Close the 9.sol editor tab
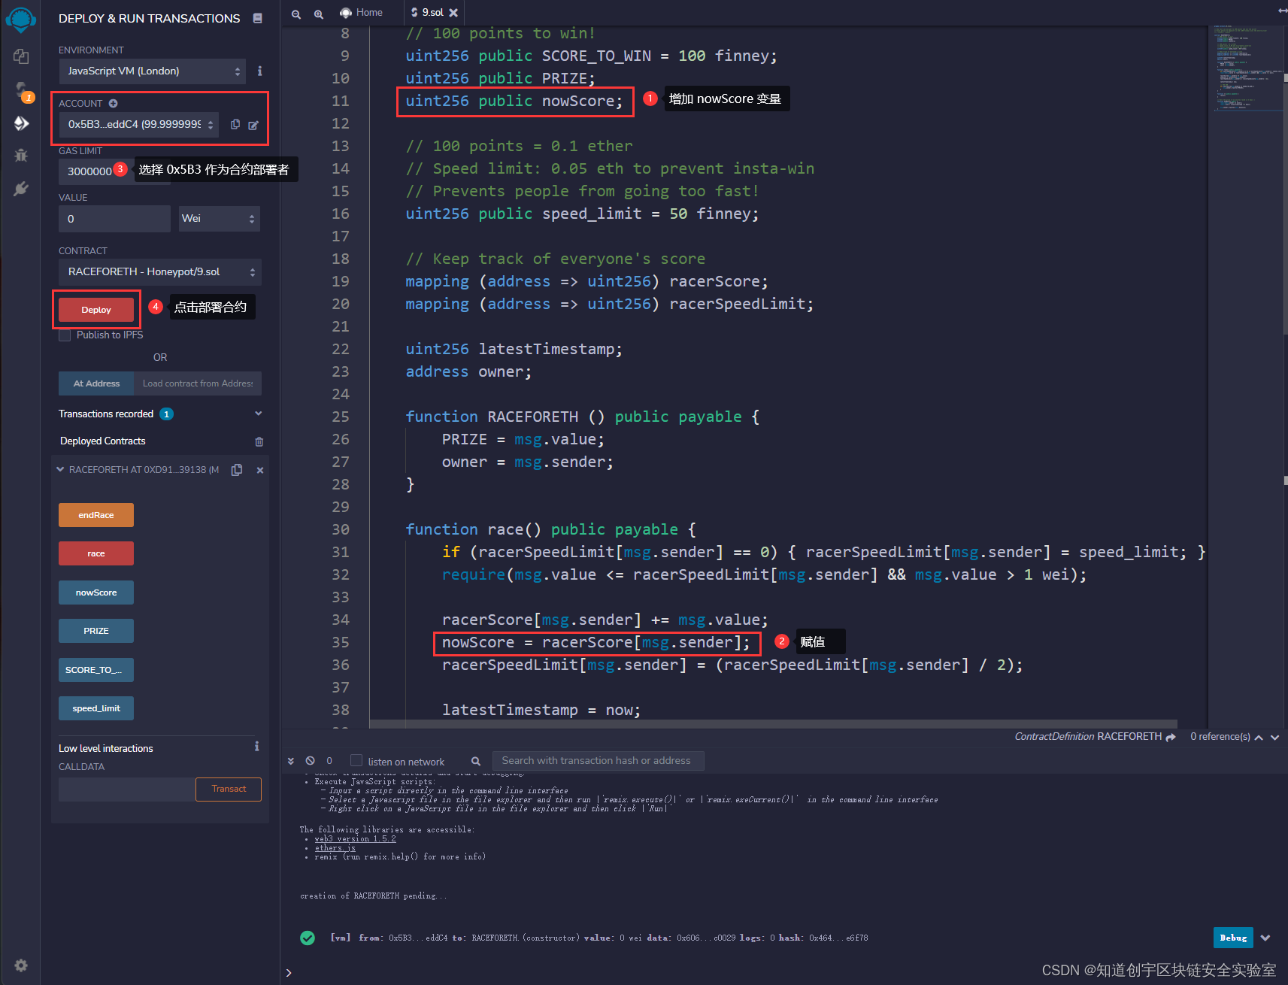 453,13
